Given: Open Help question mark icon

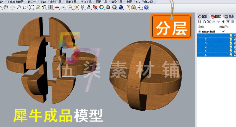Looking at the screenshot, I should [146, 7].
